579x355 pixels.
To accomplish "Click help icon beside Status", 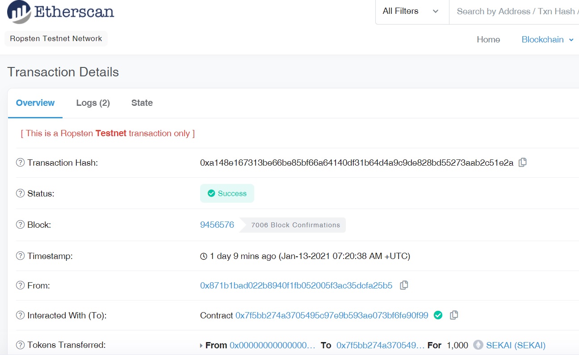I will tap(20, 193).
